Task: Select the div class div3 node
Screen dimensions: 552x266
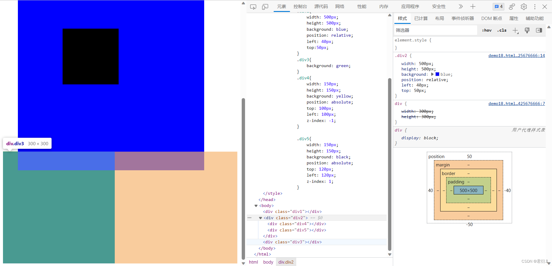Action: [x=292, y=242]
